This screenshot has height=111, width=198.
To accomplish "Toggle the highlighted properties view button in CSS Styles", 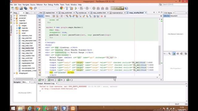I will 174,54.
